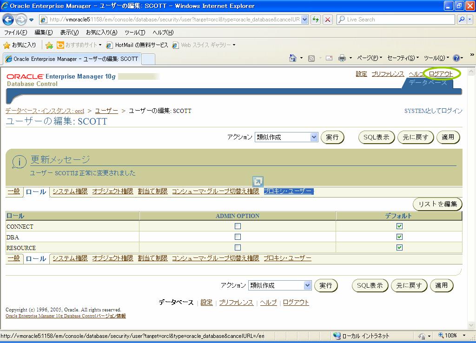Tick ADMIN OPTION checkbox for DBA role
This screenshot has height=343, width=476.
coord(238,237)
